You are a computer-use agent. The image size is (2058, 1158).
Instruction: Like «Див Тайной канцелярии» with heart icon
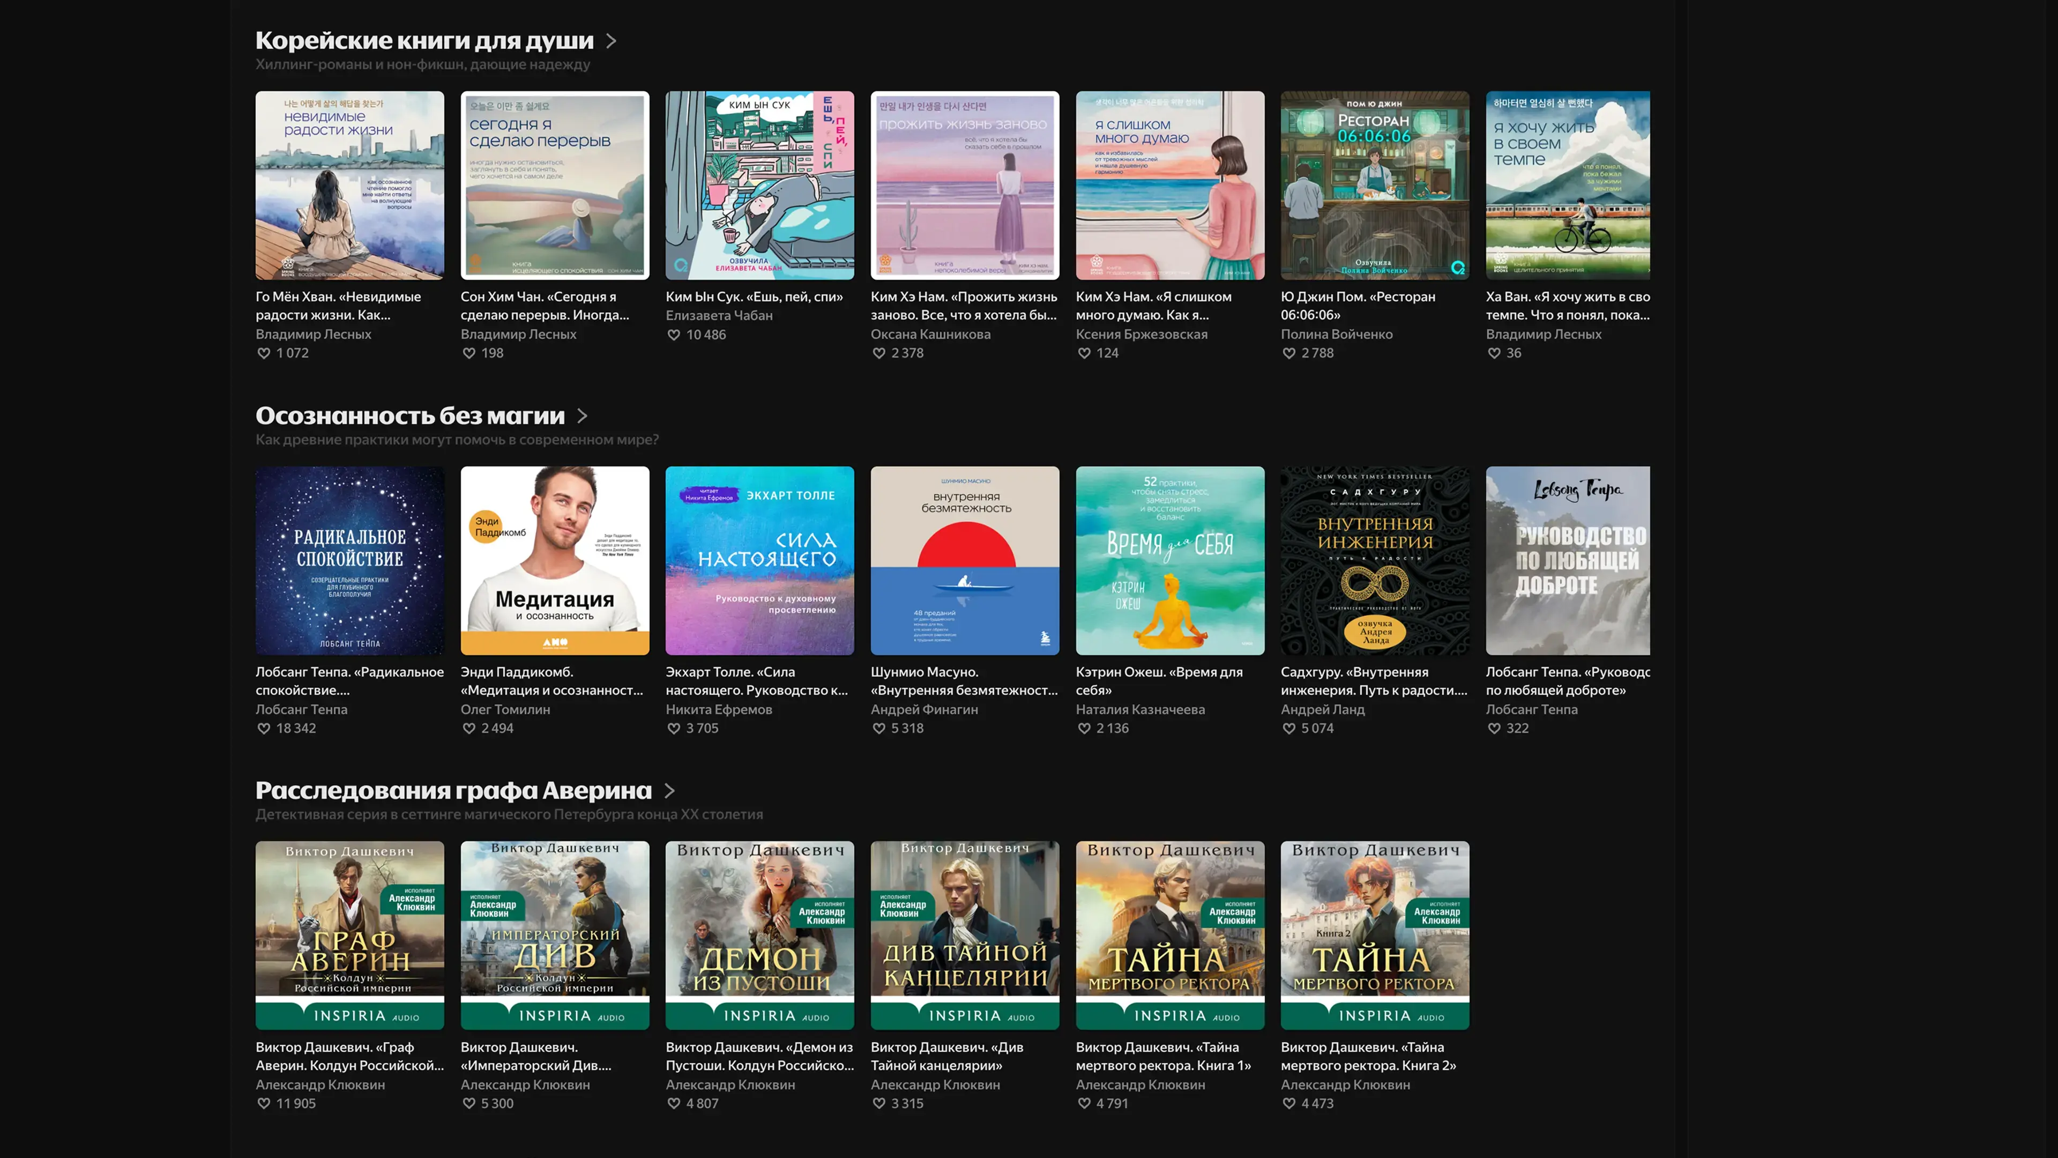[x=879, y=1103]
